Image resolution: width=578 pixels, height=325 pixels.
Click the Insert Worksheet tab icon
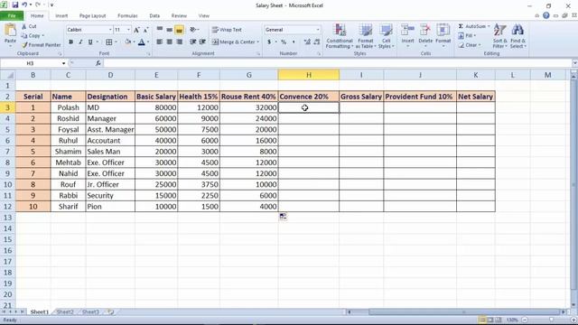pos(110,311)
